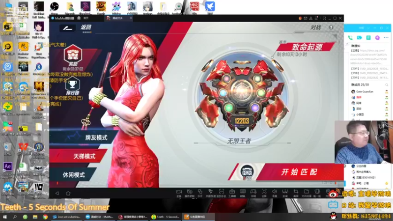Click the 录屏 screen record toolbar icon
Screen dimensions: 393x221
pos(179,193)
